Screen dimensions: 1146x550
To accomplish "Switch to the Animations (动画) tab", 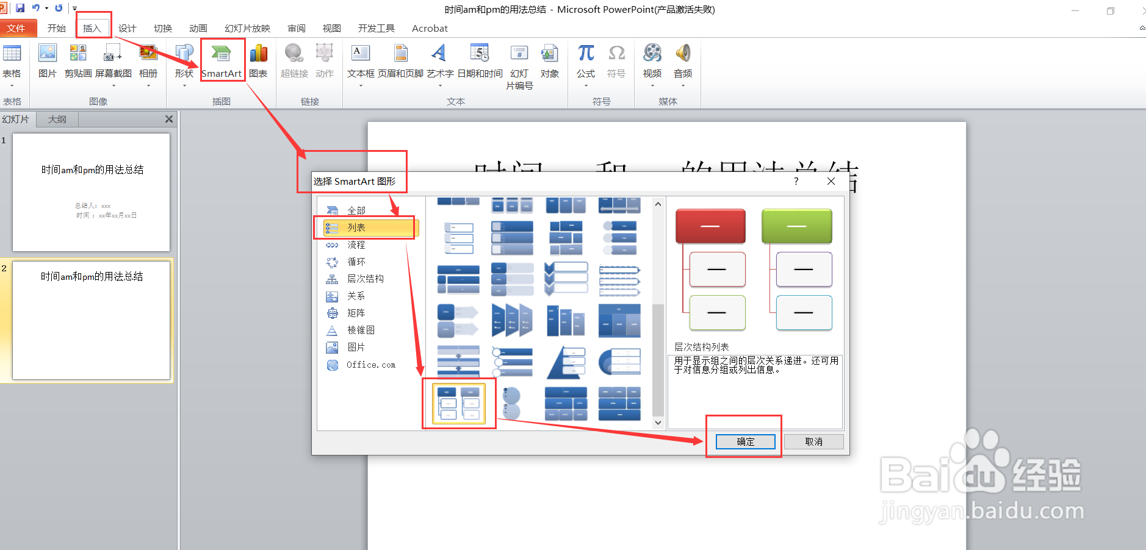I will pos(198,28).
